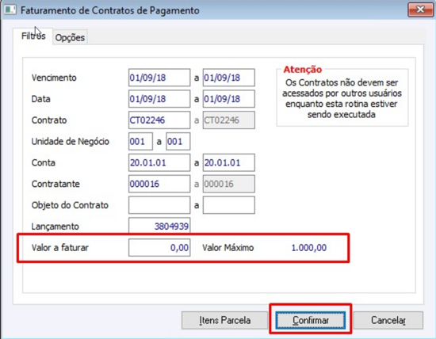Click the Vencimento end date field
The image size is (436, 339).
point(228,78)
